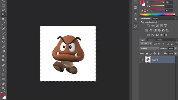Reset default foreground and background colors
Screen dimensions: 178x100
coord(1,92)
